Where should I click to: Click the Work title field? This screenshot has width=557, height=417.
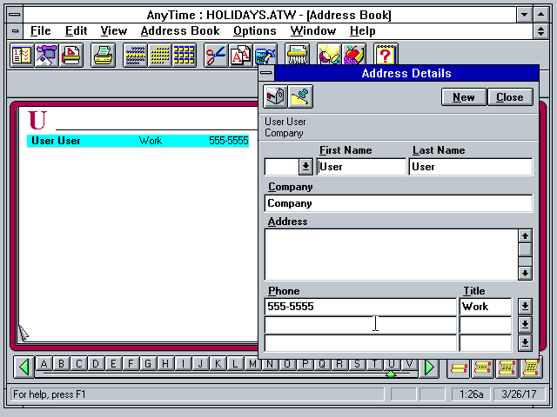pyautogui.click(x=486, y=307)
